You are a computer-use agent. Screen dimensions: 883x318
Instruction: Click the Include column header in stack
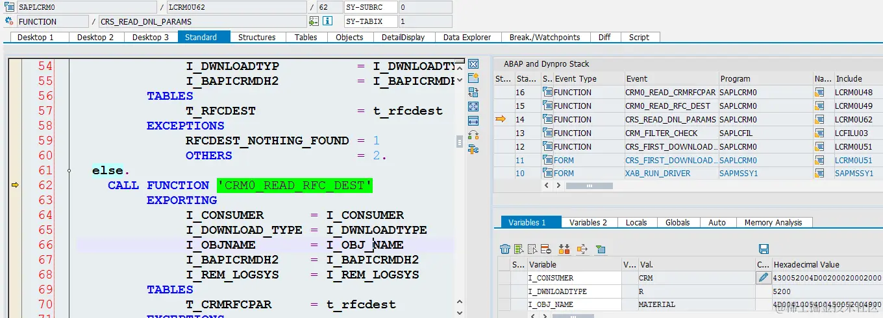coord(858,79)
